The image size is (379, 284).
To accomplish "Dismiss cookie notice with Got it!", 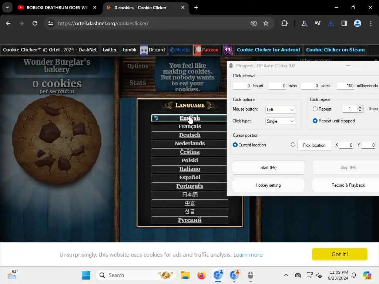I will point(340,254).
